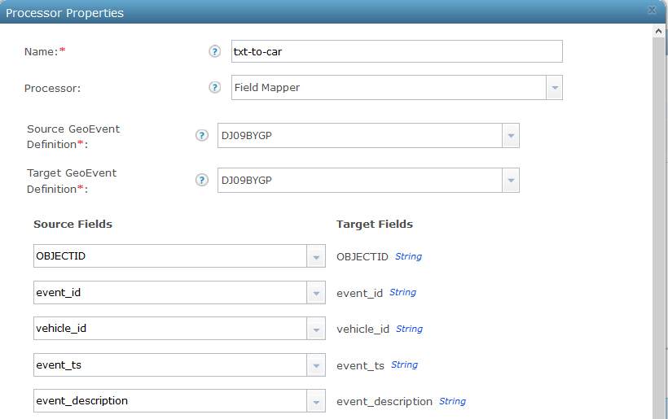Expand the Processor dropdown arrow

554,88
